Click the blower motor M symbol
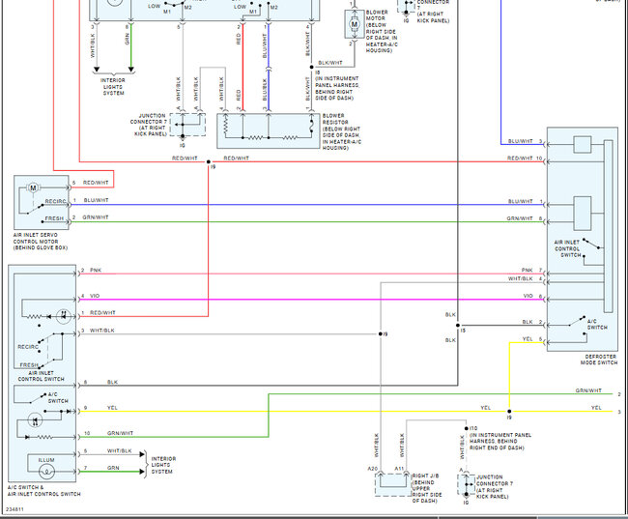This screenshot has width=628, height=519. (354, 24)
